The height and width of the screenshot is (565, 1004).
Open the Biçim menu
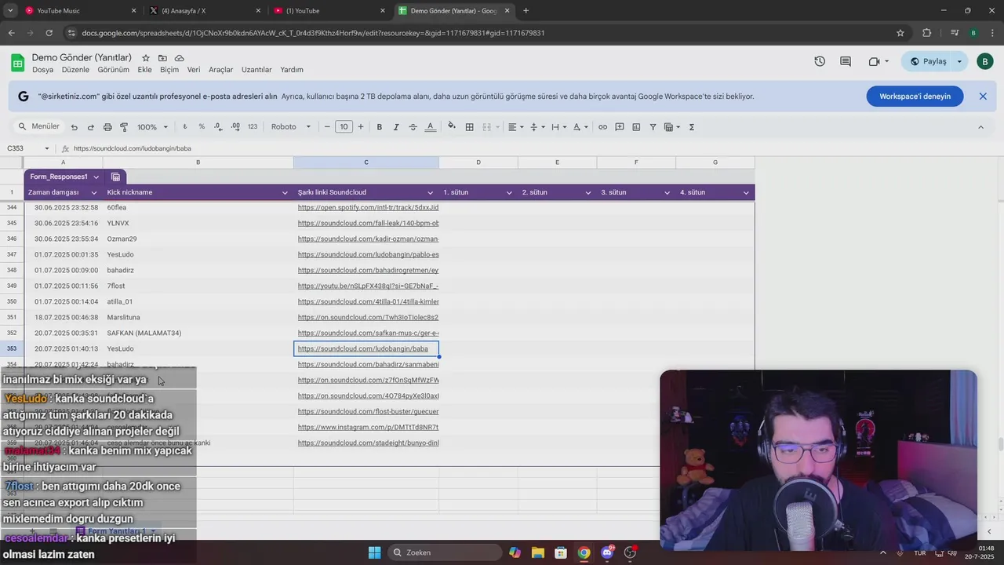click(169, 70)
